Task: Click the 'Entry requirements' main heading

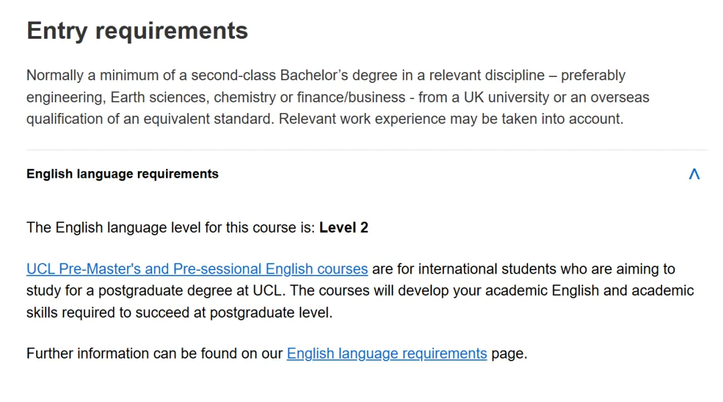Action: coord(137,31)
